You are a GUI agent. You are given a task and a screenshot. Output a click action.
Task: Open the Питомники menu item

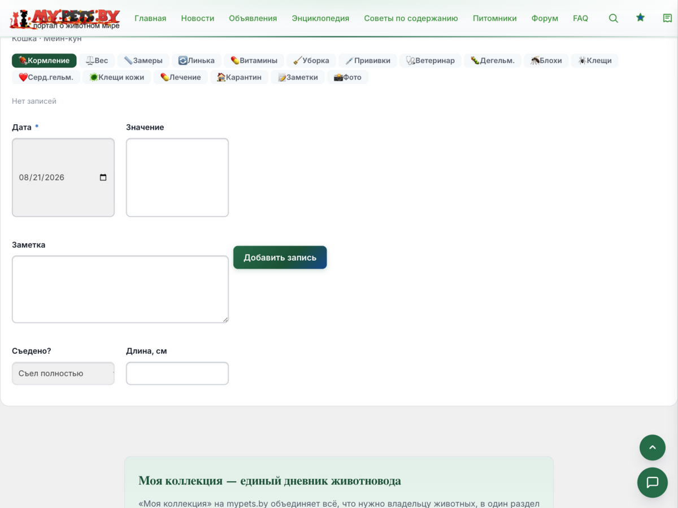coord(495,18)
